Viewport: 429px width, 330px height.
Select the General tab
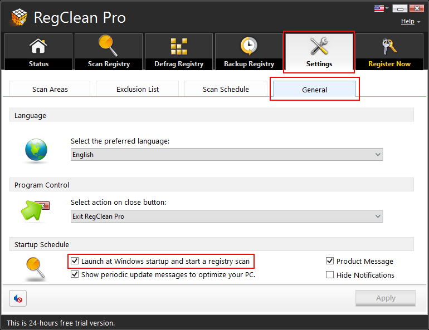[314, 89]
